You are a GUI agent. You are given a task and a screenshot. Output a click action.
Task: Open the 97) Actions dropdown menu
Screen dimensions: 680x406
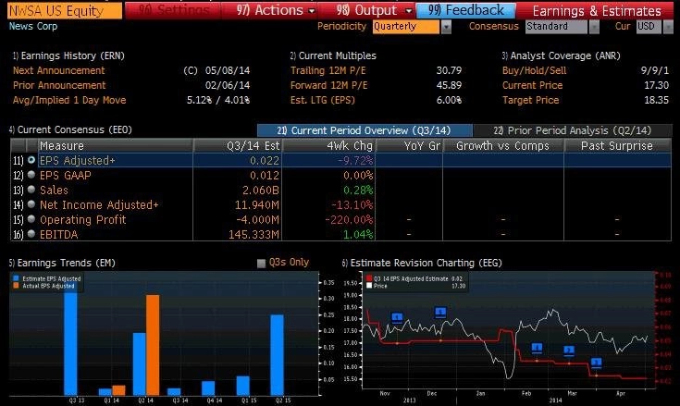pyautogui.click(x=275, y=10)
